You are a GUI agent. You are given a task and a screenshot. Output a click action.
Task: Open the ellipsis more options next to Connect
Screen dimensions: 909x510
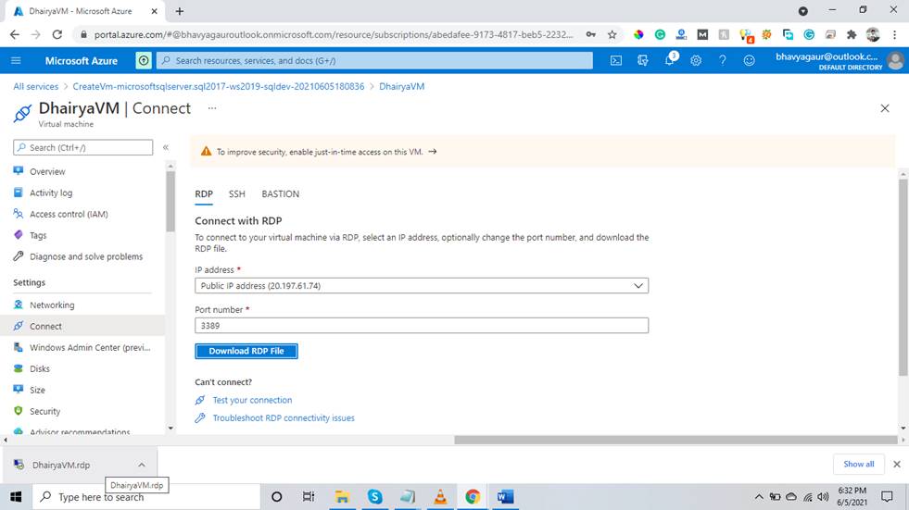pyautogui.click(x=212, y=108)
